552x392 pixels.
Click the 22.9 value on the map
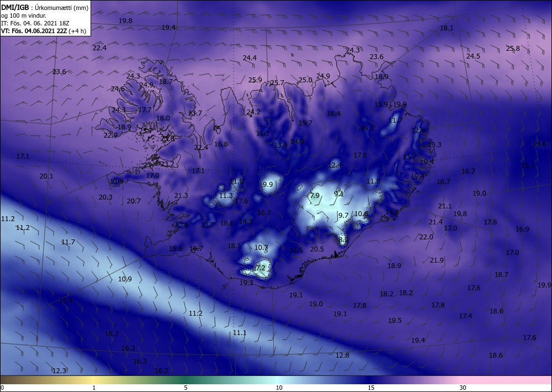110,135
